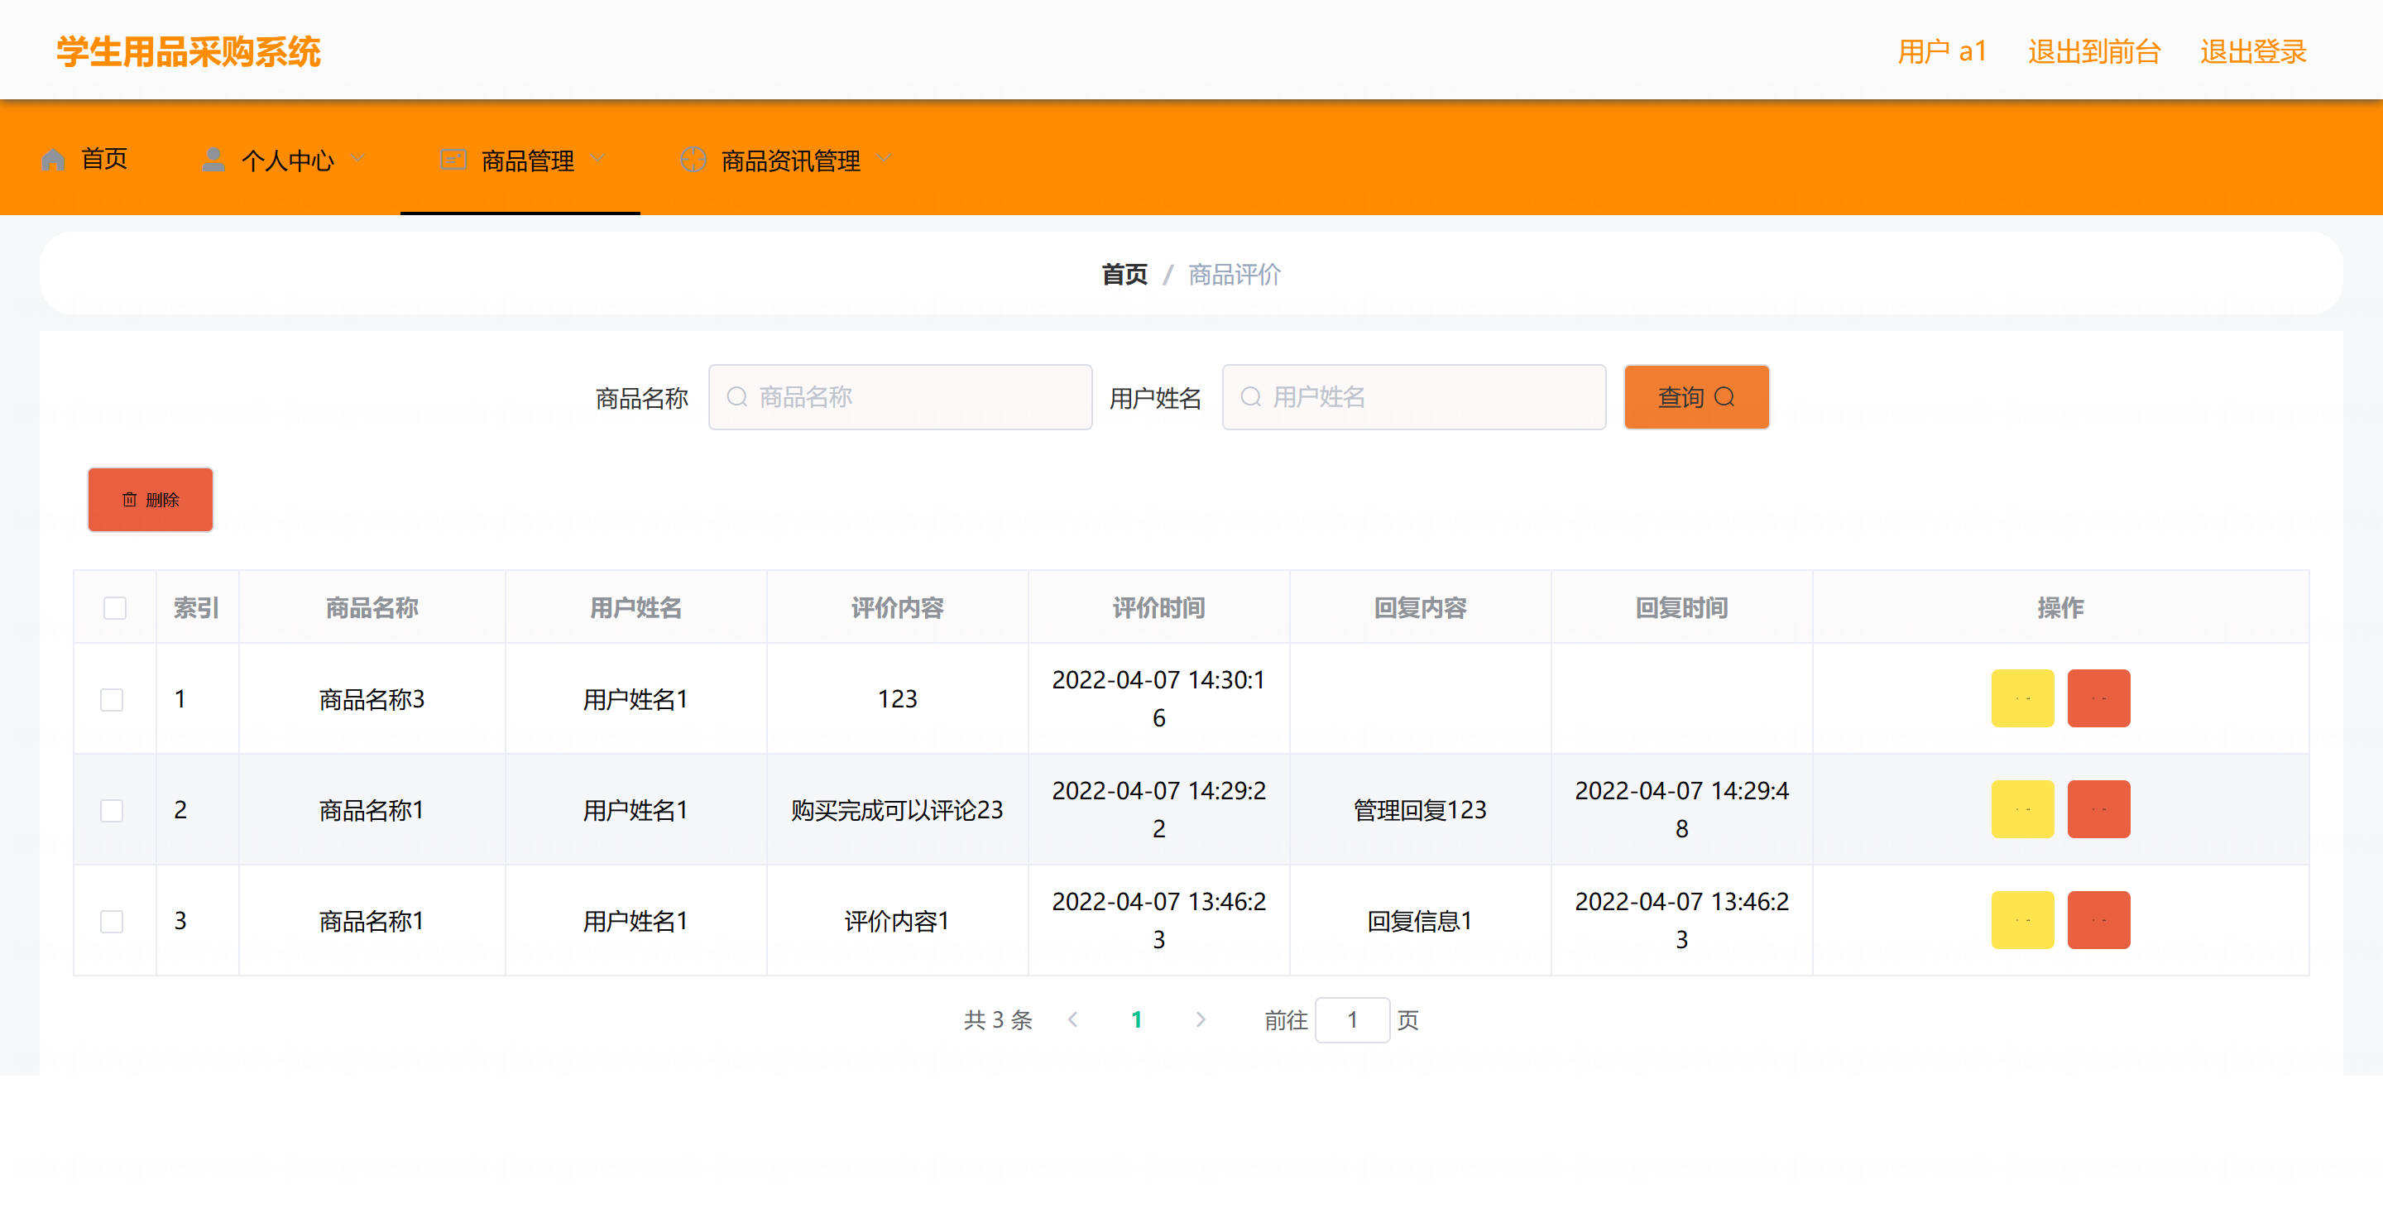Click the yellow action button in row 1
Viewport: 2383px width, 1213px height.
pyautogui.click(x=2022, y=698)
